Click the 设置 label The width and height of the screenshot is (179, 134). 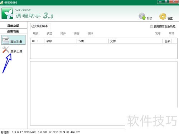(x=170, y=18)
